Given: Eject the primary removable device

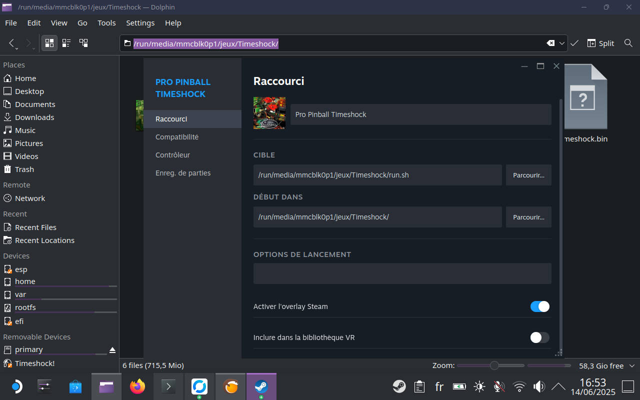Looking at the screenshot, I should (x=112, y=349).
